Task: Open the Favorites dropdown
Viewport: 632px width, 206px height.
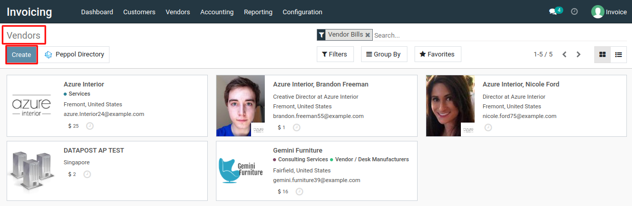Action: [x=437, y=54]
